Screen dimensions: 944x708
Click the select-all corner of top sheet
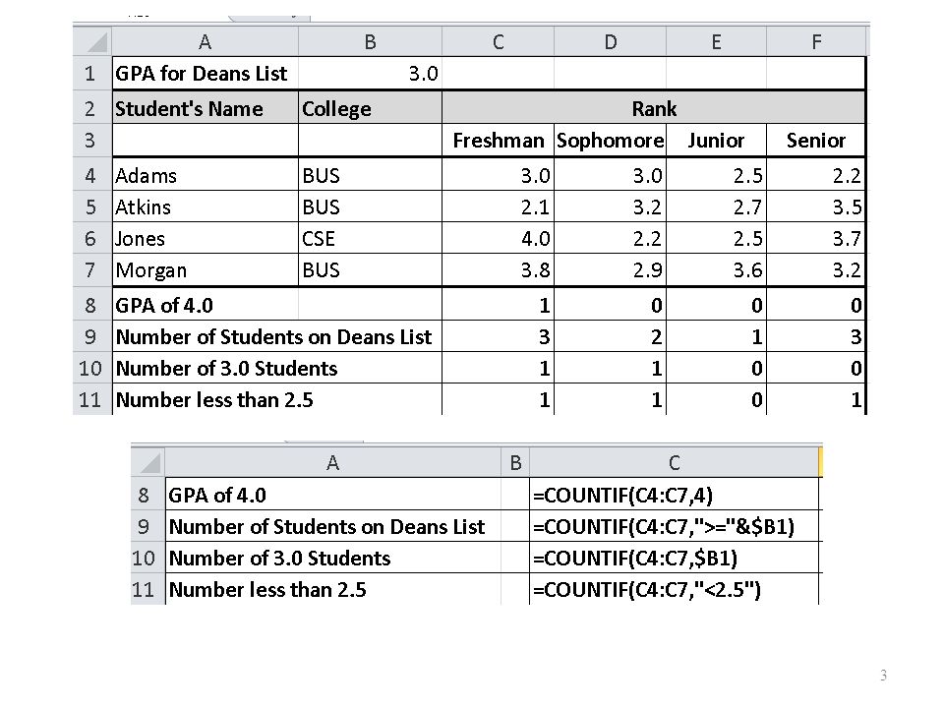[92, 42]
